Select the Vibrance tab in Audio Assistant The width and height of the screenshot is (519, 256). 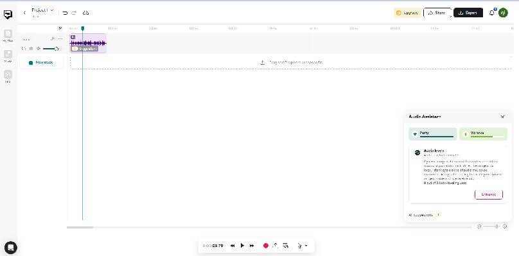[x=483, y=134]
